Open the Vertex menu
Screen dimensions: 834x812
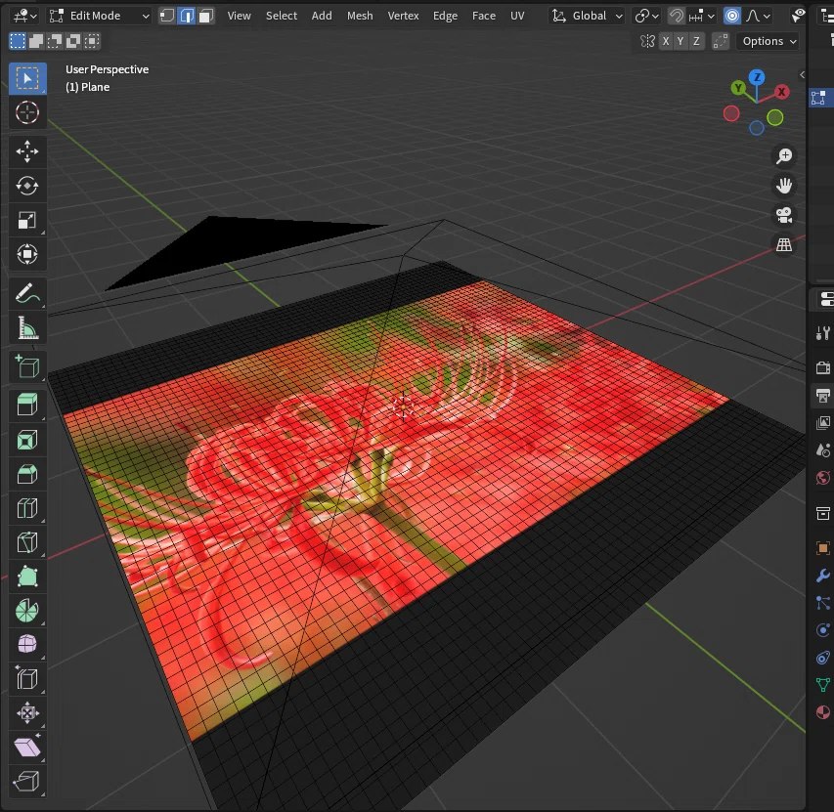click(403, 16)
